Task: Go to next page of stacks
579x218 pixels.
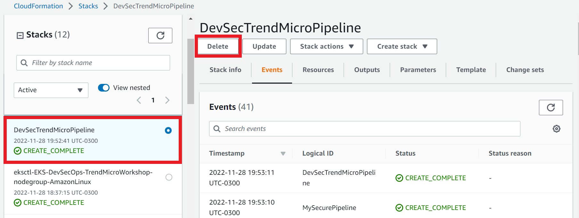Action: (x=167, y=100)
